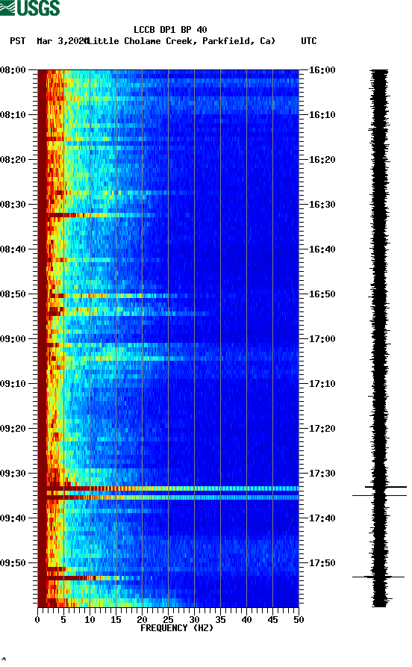Screen dimensions: 412x667
Task: Click the '16:10' UTC time label
Action: point(322,115)
